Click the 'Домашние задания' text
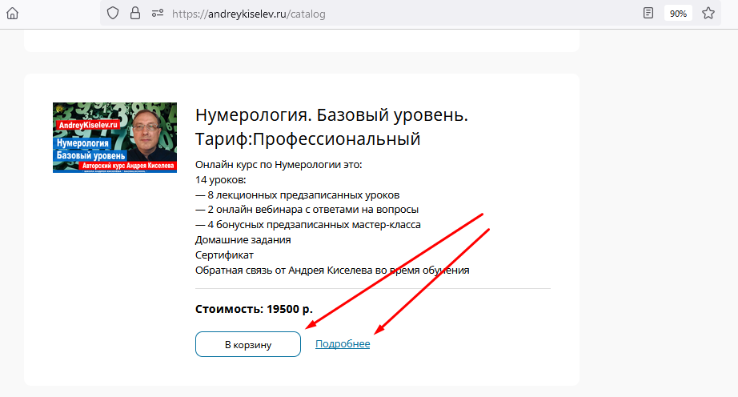 tap(243, 240)
